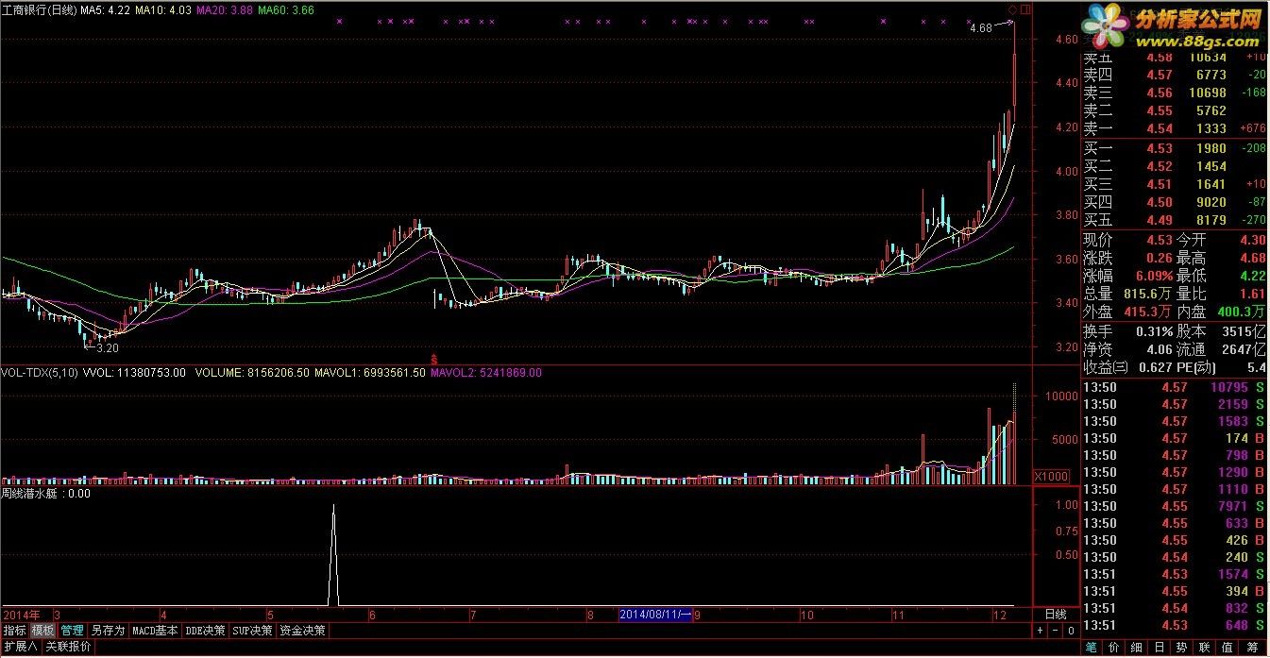Click the 买一 bid row priced 4.53
The image size is (1270, 658).
(1175, 148)
